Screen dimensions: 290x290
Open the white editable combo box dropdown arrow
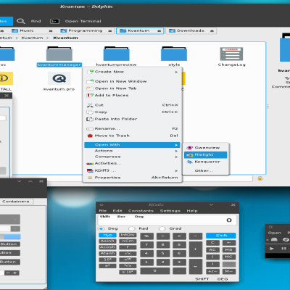(x=15, y=228)
